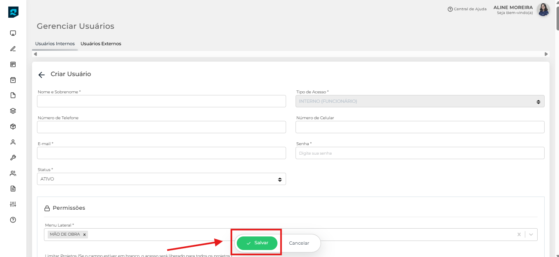Image resolution: width=559 pixels, height=257 pixels.
Task: Click the Nome e Sobrenome input field
Action: click(161, 101)
